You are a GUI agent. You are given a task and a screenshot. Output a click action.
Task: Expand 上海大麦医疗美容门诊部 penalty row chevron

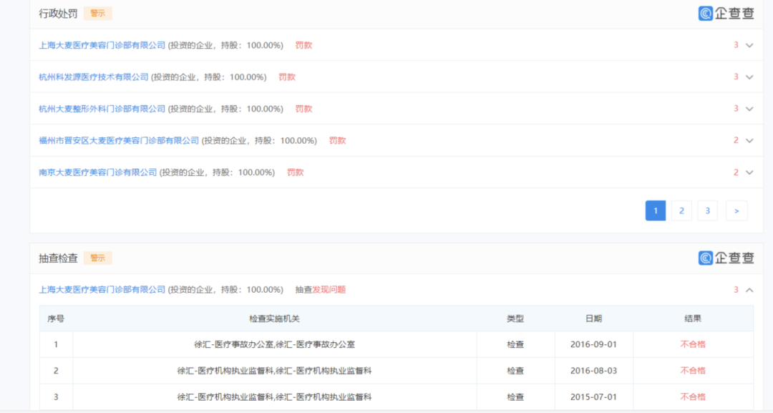[x=749, y=45]
